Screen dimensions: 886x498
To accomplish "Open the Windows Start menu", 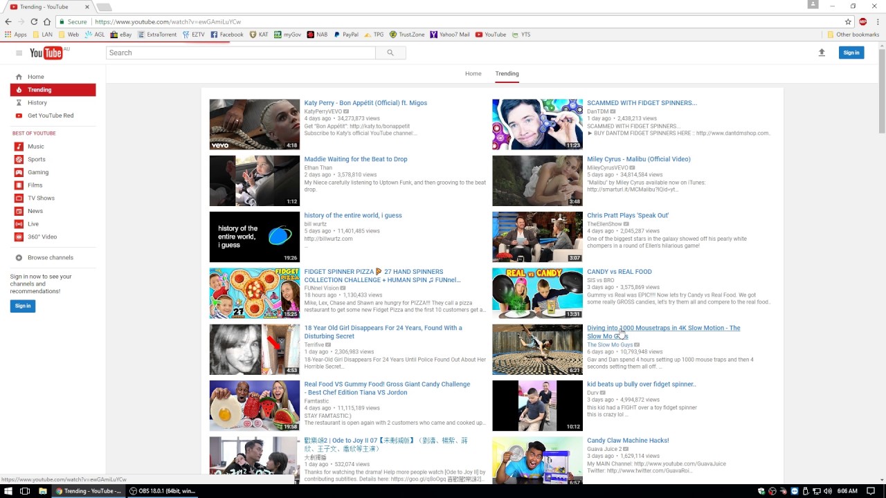I will pyautogui.click(x=8, y=491).
